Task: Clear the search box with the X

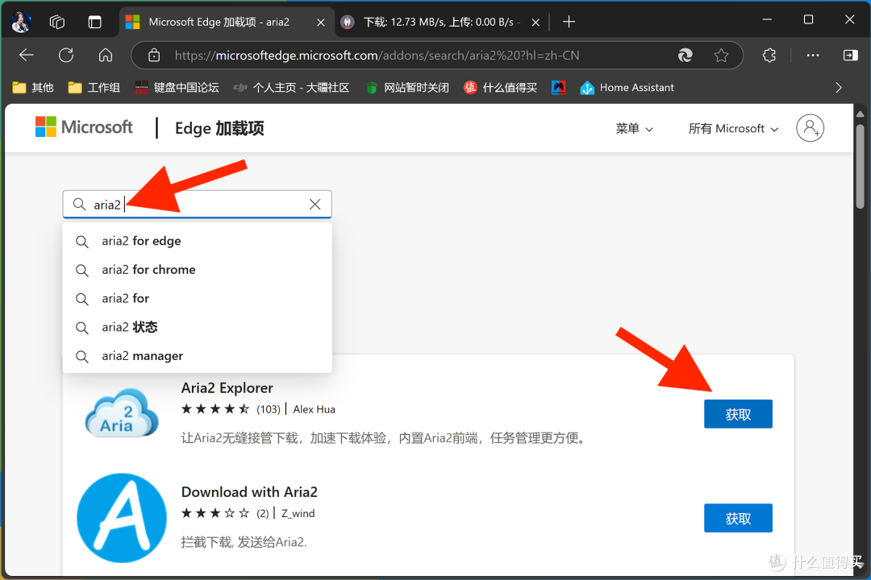Action: [315, 204]
